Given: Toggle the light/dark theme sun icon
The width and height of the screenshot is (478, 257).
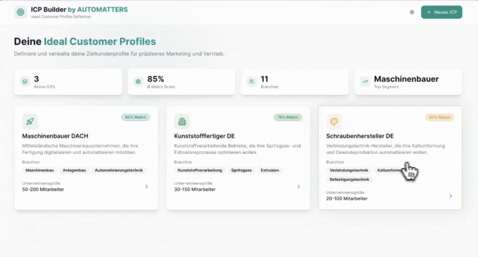Looking at the screenshot, I should coord(412,12).
